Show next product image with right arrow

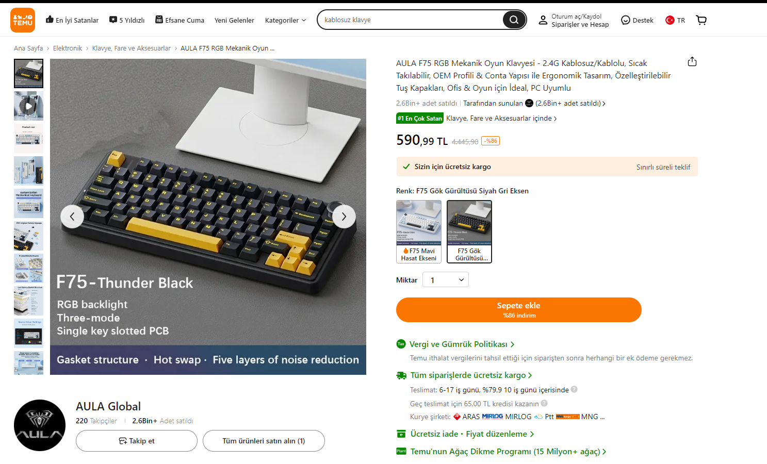(344, 217)
